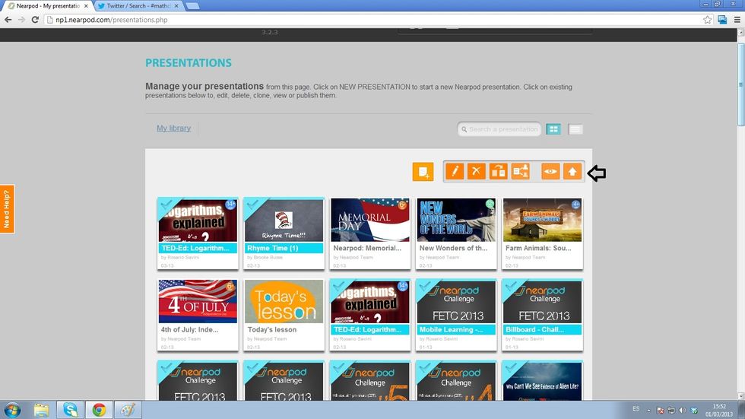Click the Chrome taskbar icon

pos(99,410)
